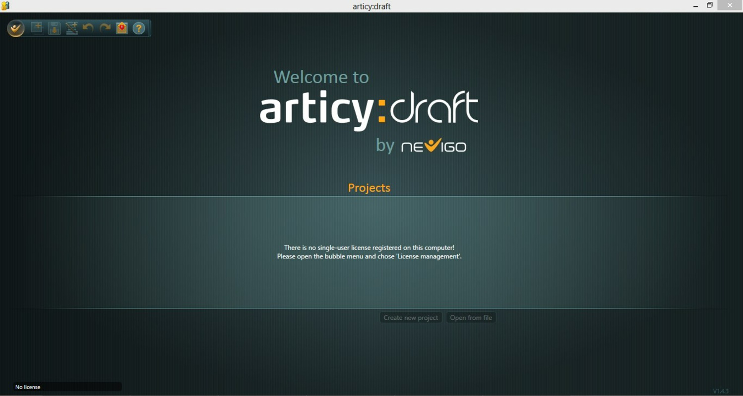Open Help using the question mark icon

pyautogui.click(x=138, y=27)
